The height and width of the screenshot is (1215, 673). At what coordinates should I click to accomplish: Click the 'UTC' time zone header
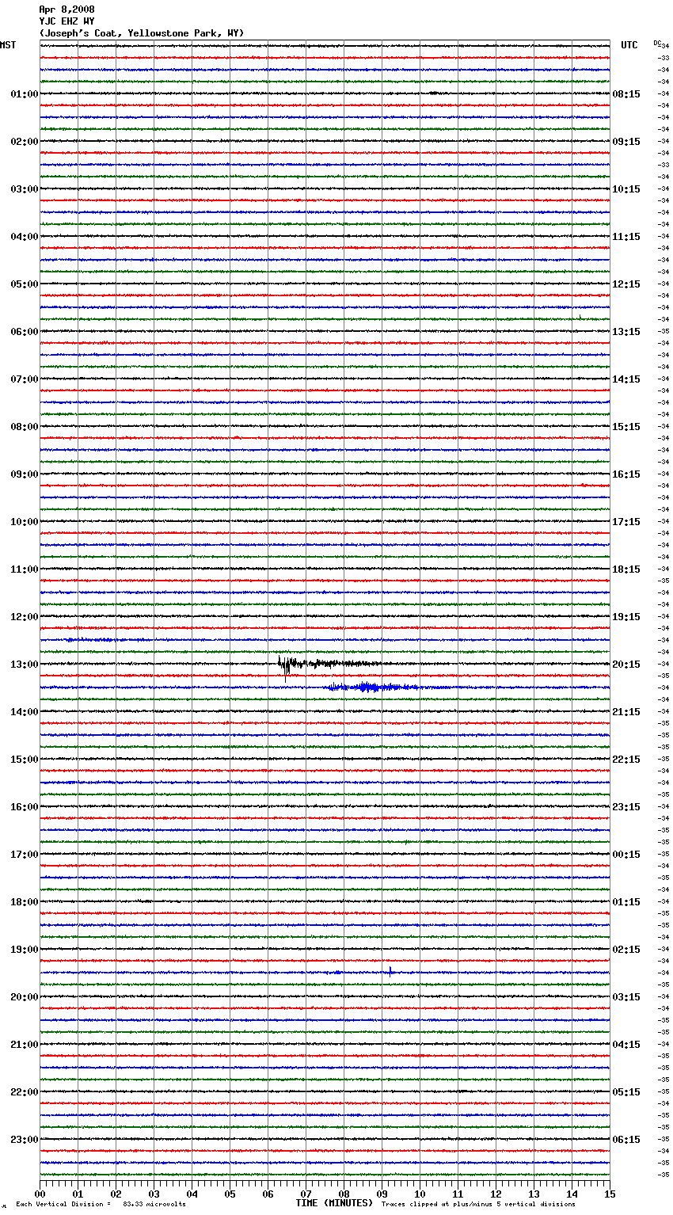629,45
